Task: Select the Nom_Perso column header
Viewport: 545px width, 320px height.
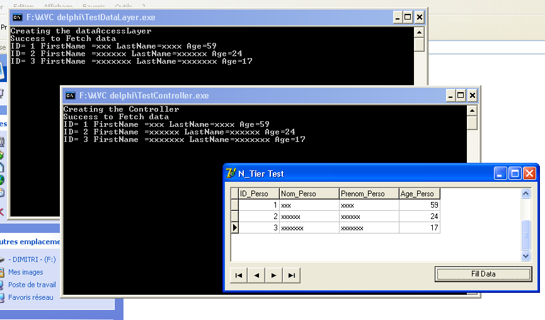Action: pyautogui.click(x=309, y=194)
